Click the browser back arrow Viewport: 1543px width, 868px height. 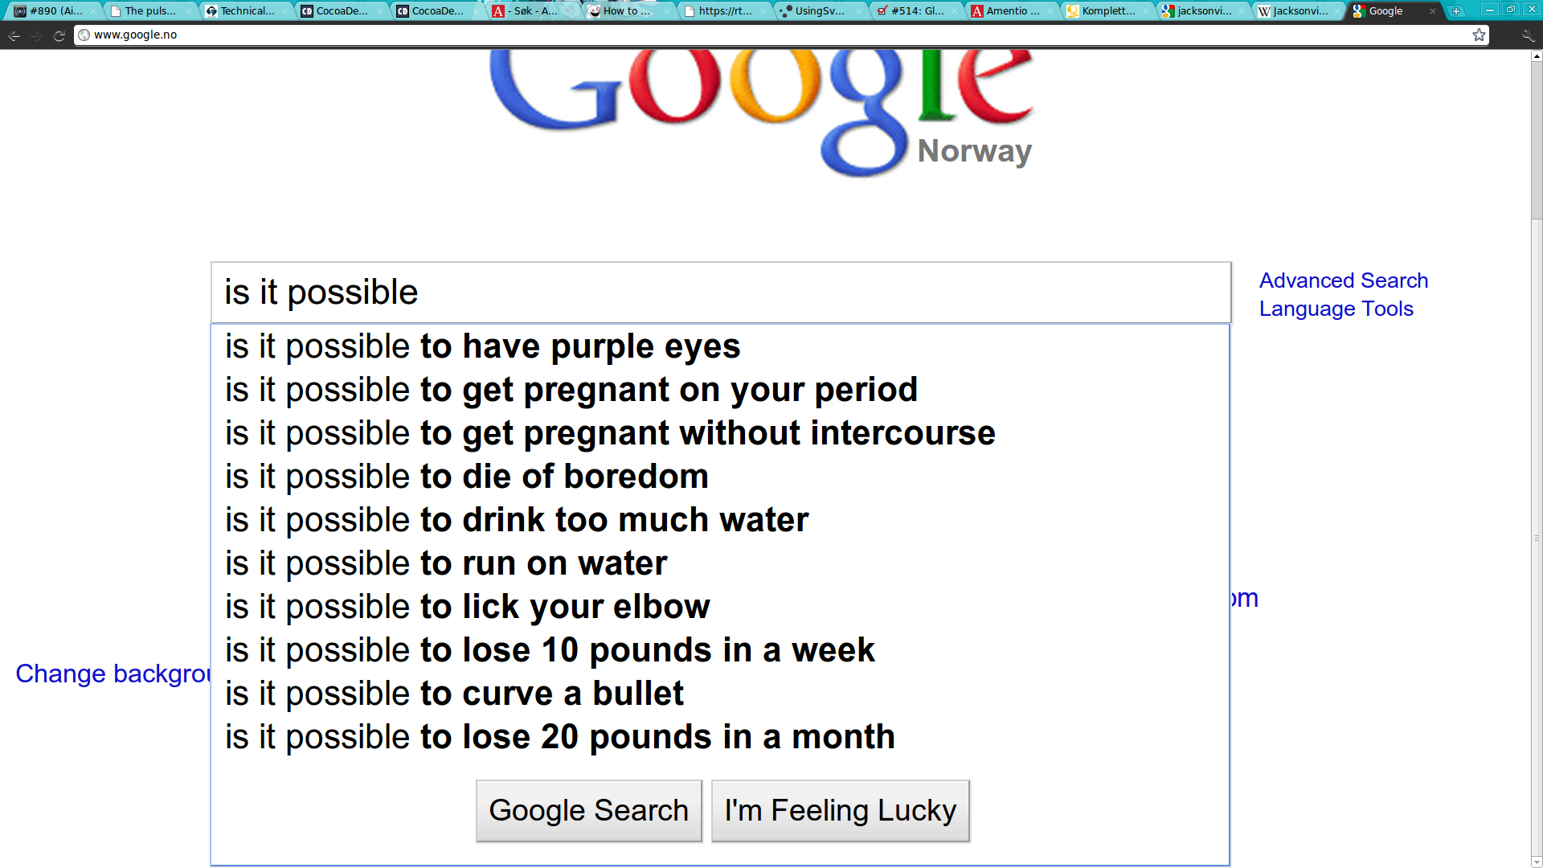(14, 35)
